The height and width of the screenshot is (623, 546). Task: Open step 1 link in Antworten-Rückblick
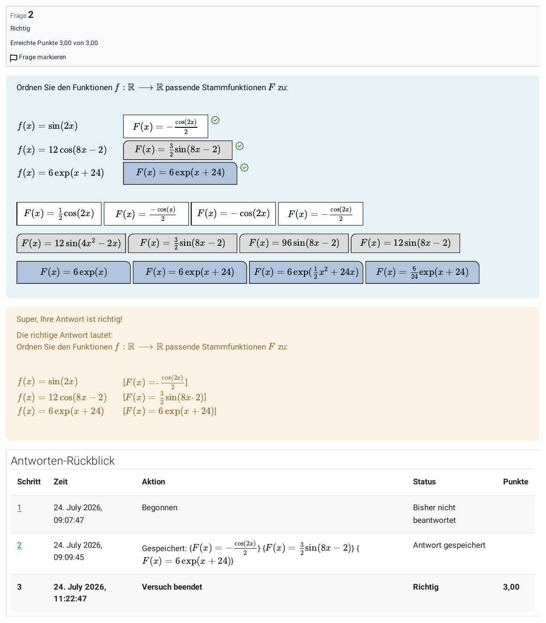[19, 507]
